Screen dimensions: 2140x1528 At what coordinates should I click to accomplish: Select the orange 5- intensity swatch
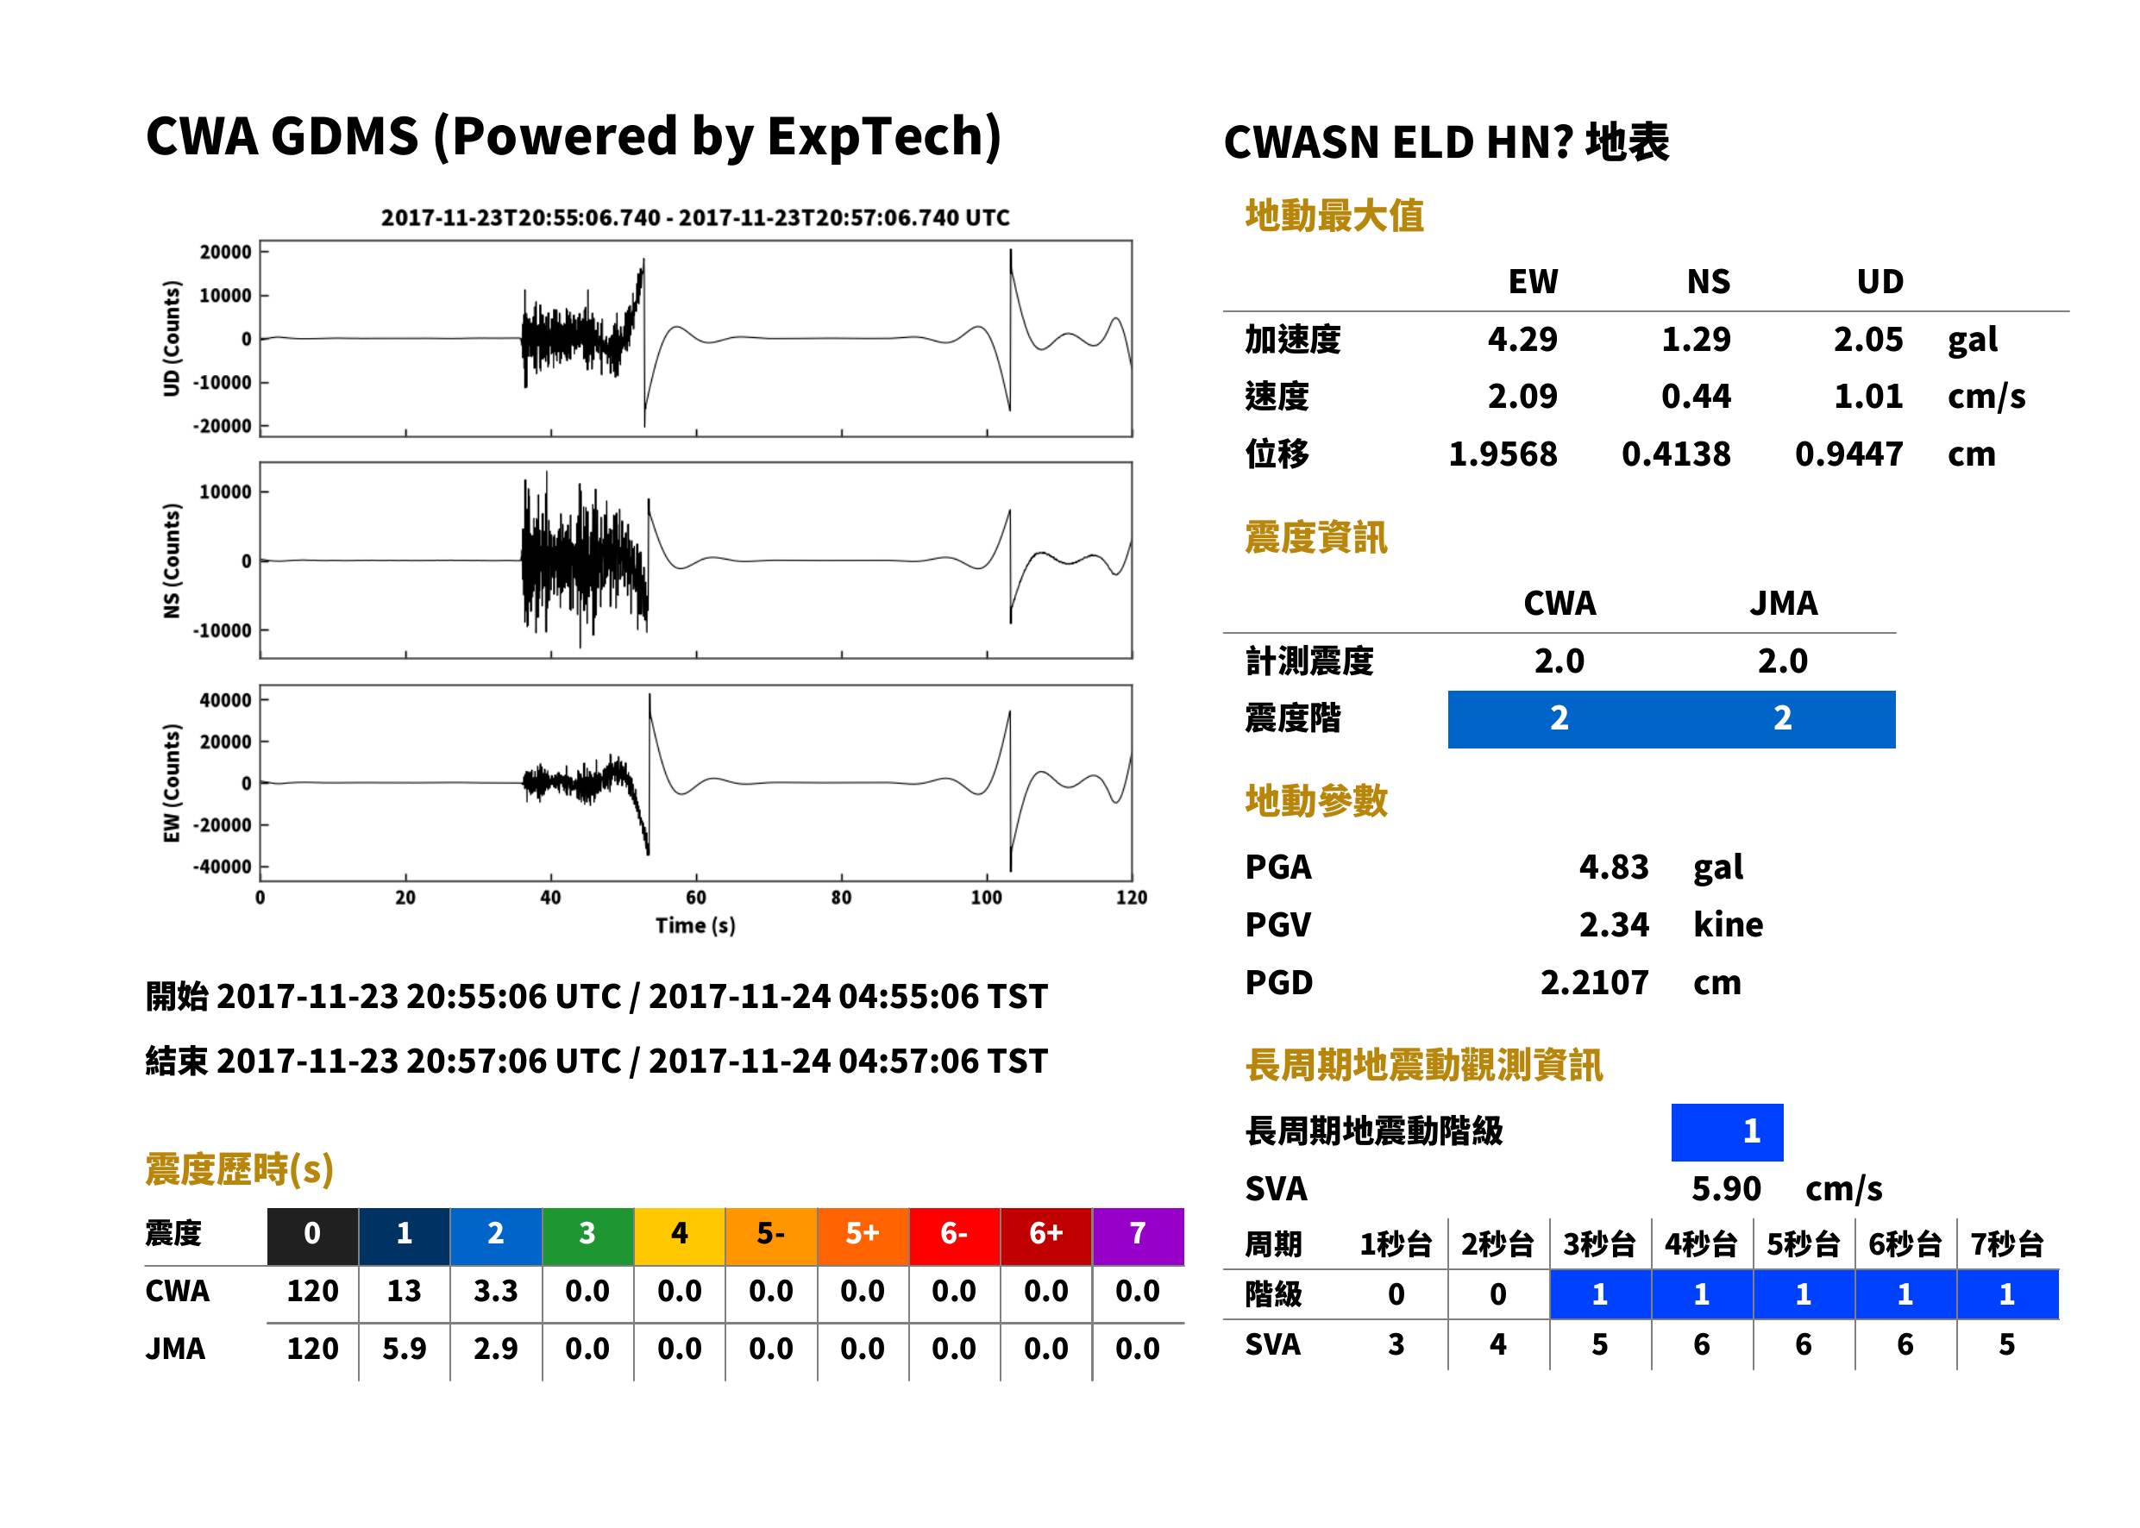click(772, 1237)
